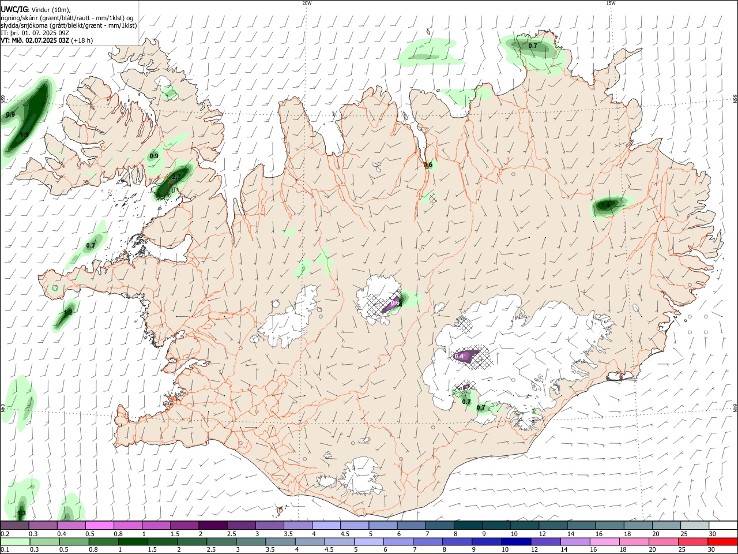The height and width of the screenshot is (554, 738).
Task: Pick the 3 swatch in the top legend row
Action: click(269, 526)
